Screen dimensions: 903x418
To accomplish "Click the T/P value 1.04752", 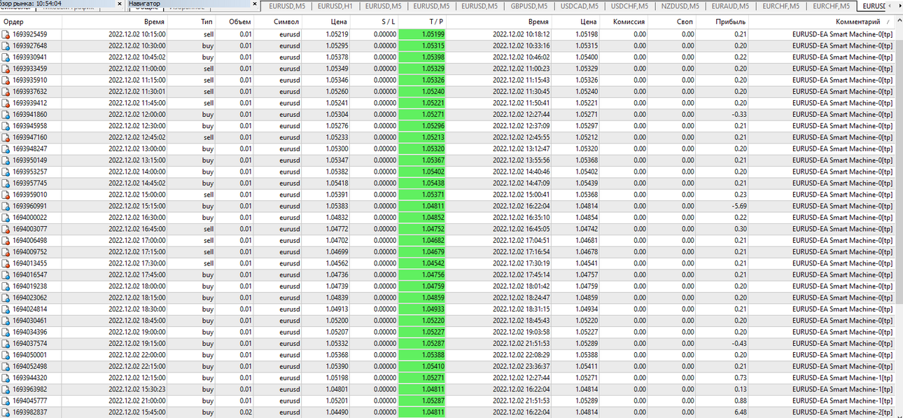I will click(423, 229).
